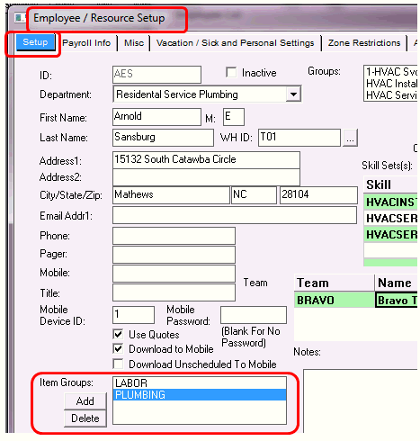Switch to the Payroll Info tab
This screenshot has height=441, width=420.
coord(86,43)
